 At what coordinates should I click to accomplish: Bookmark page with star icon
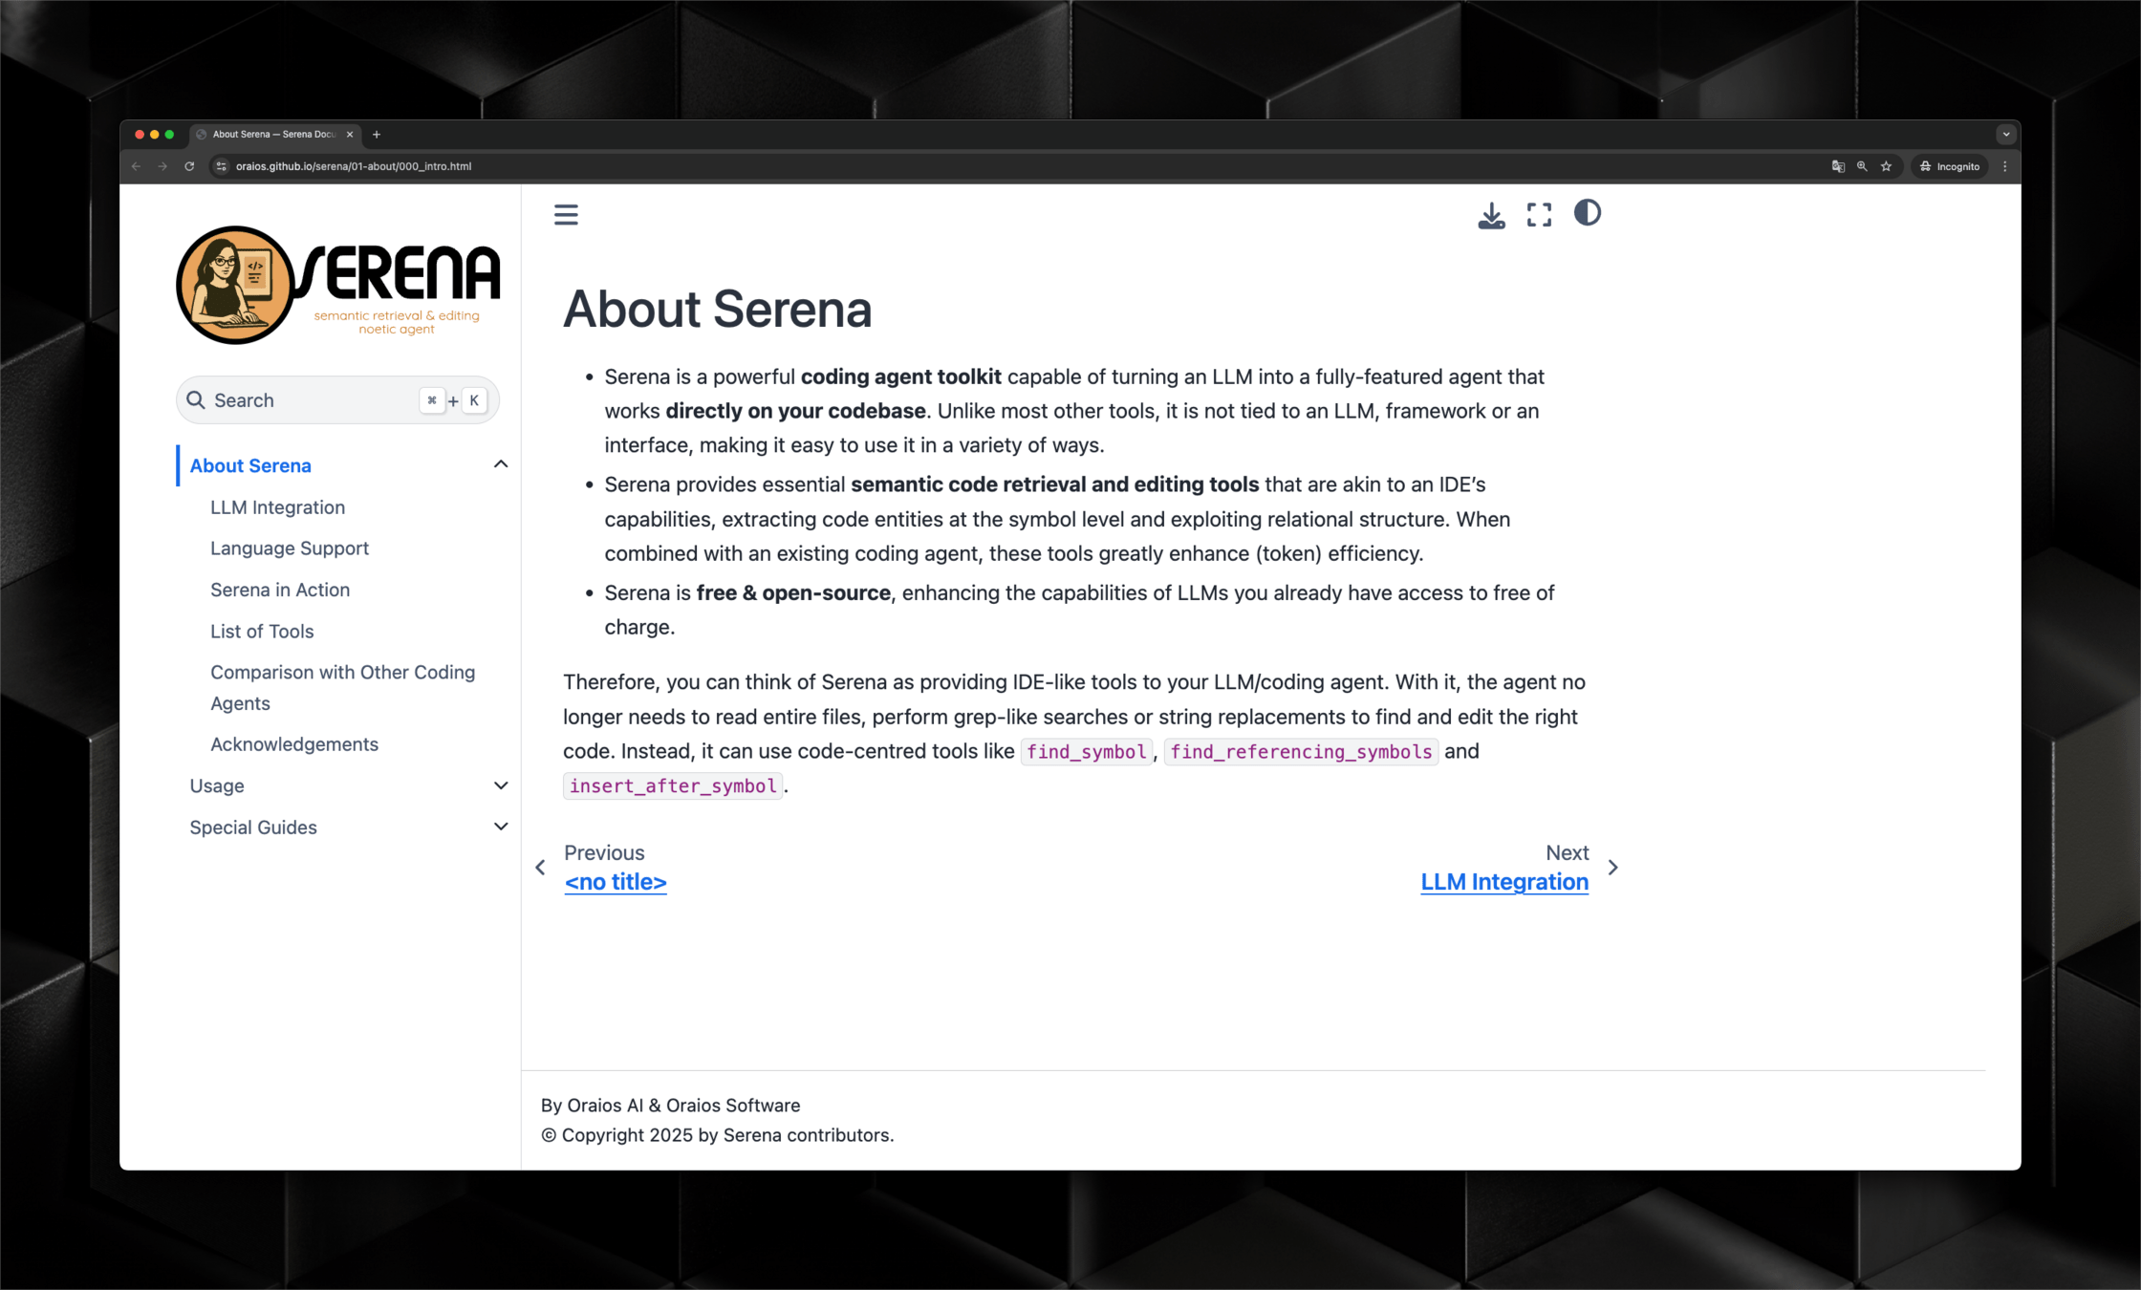pos(1886,166)
